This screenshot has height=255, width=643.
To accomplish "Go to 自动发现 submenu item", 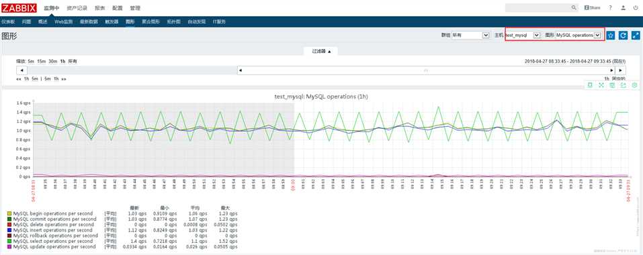I will (196, 21).
